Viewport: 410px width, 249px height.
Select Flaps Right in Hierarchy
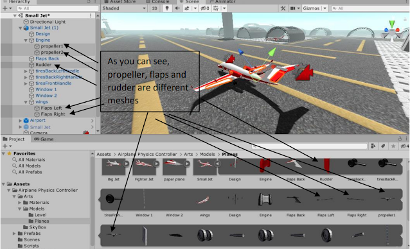(x=53, y=114)
